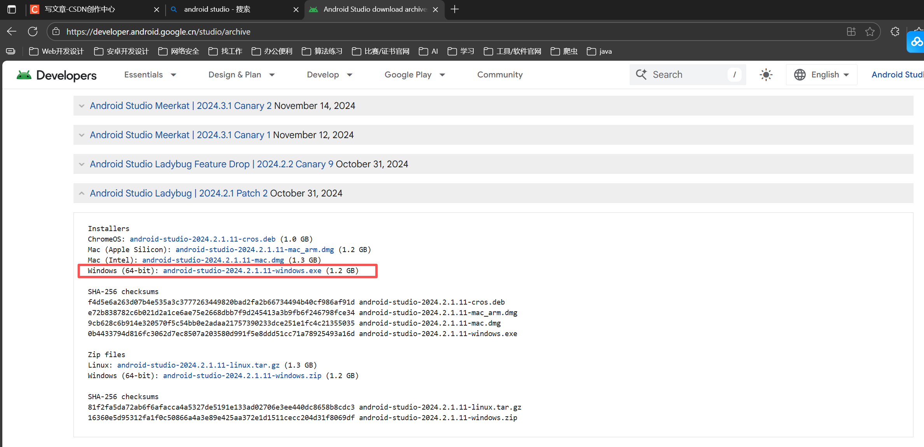Open browser extensions puzzle icon
Viewport: 924px width, 447px height.
(x=895, y=32)
